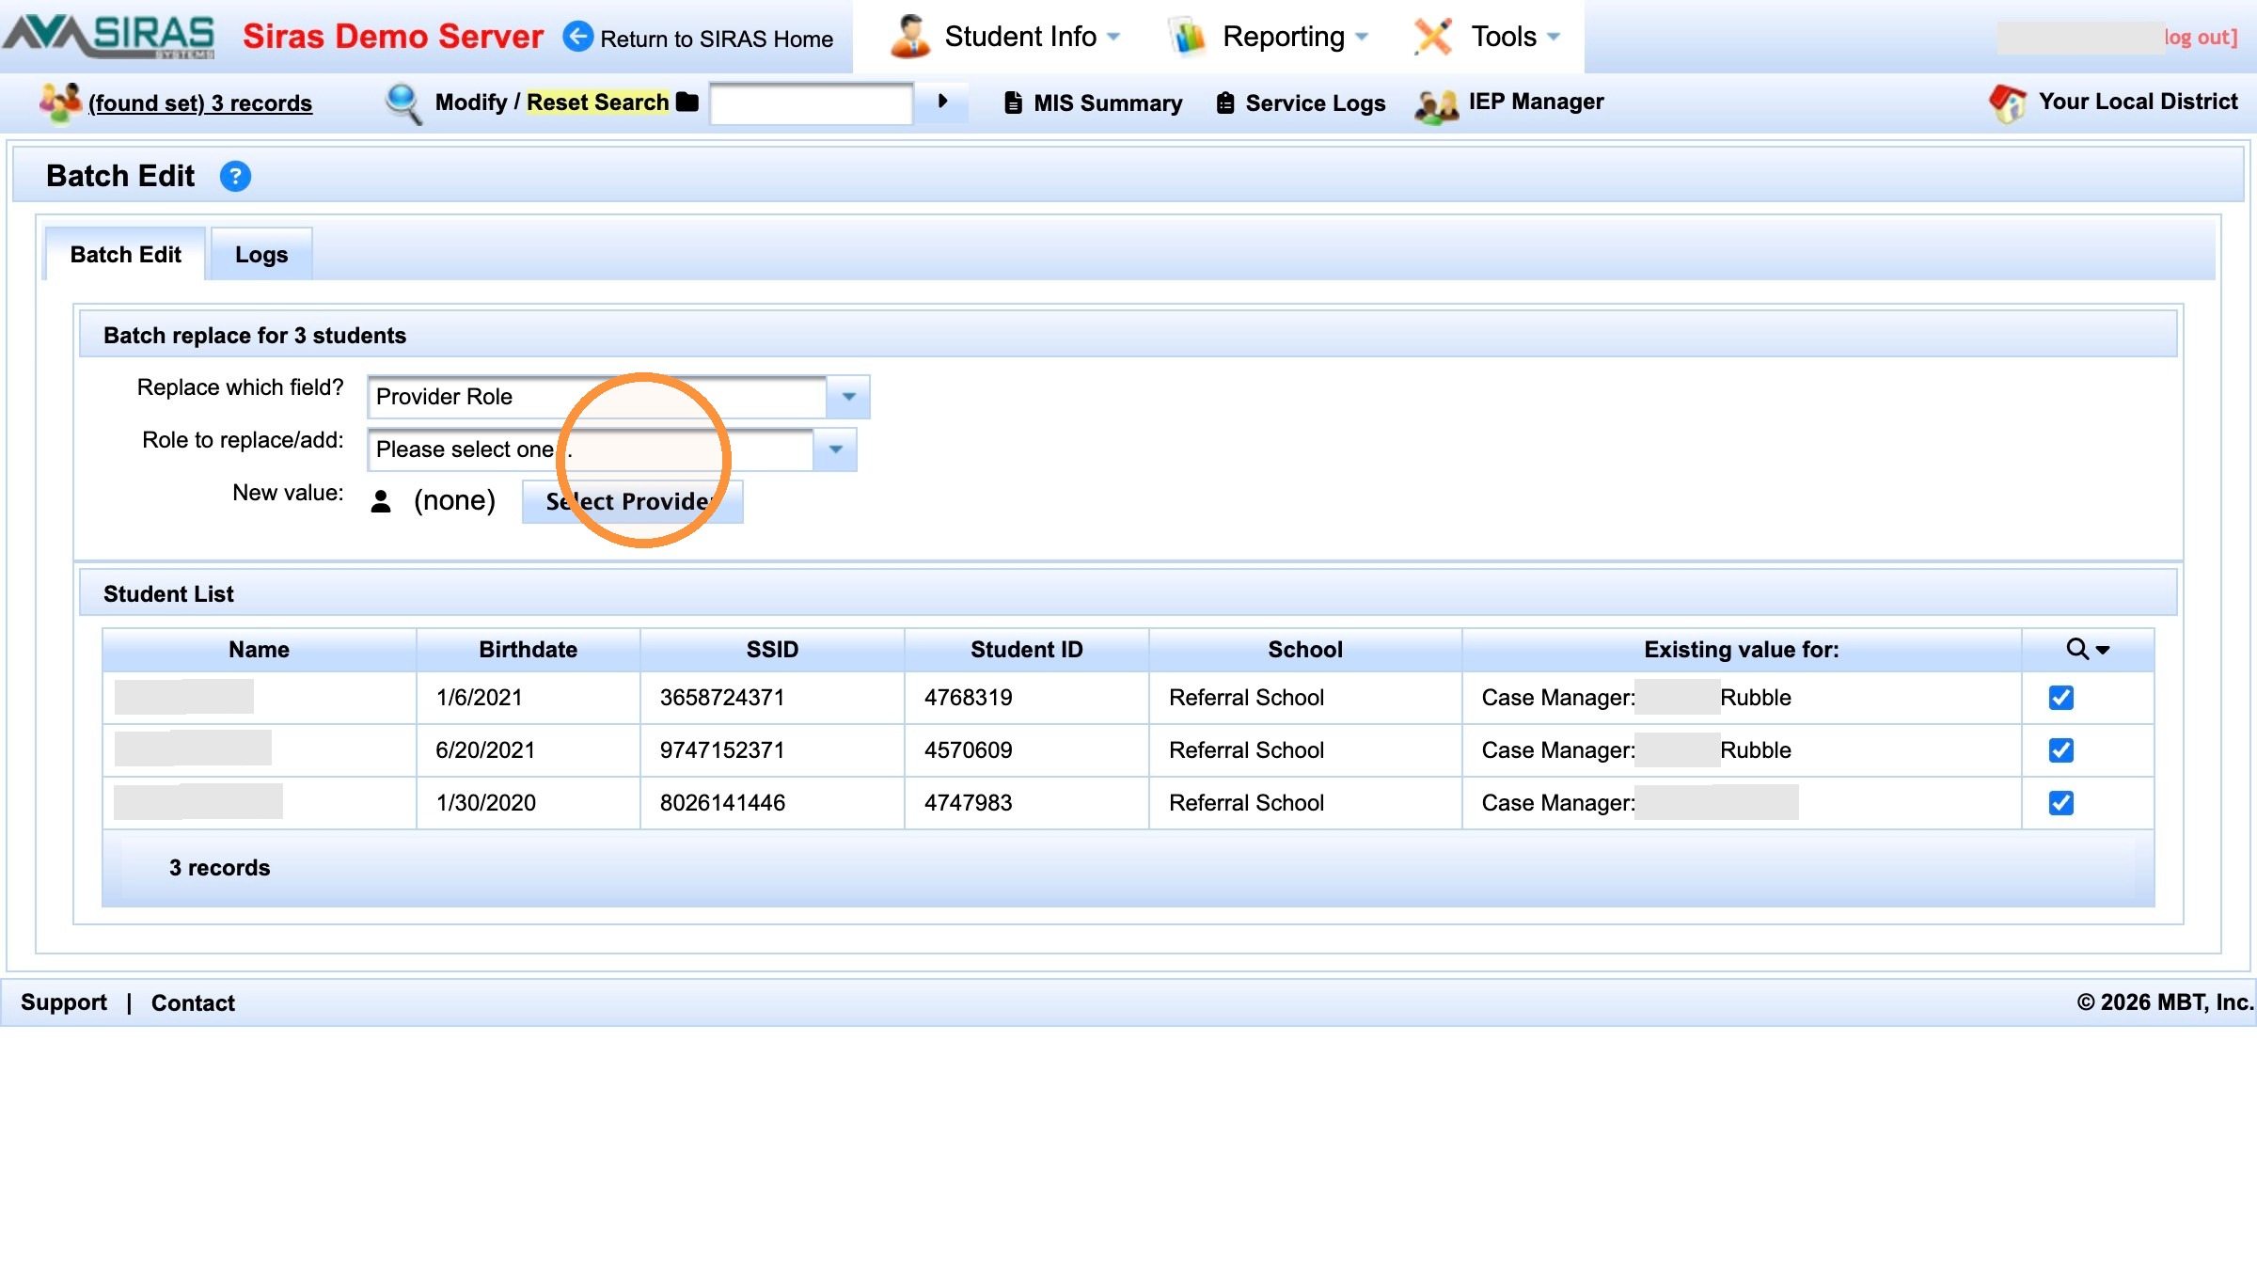The image size is (2257, 1261).
Task: Click Your Local District link
Action: pyautogui.click(x=2138, y=102)
